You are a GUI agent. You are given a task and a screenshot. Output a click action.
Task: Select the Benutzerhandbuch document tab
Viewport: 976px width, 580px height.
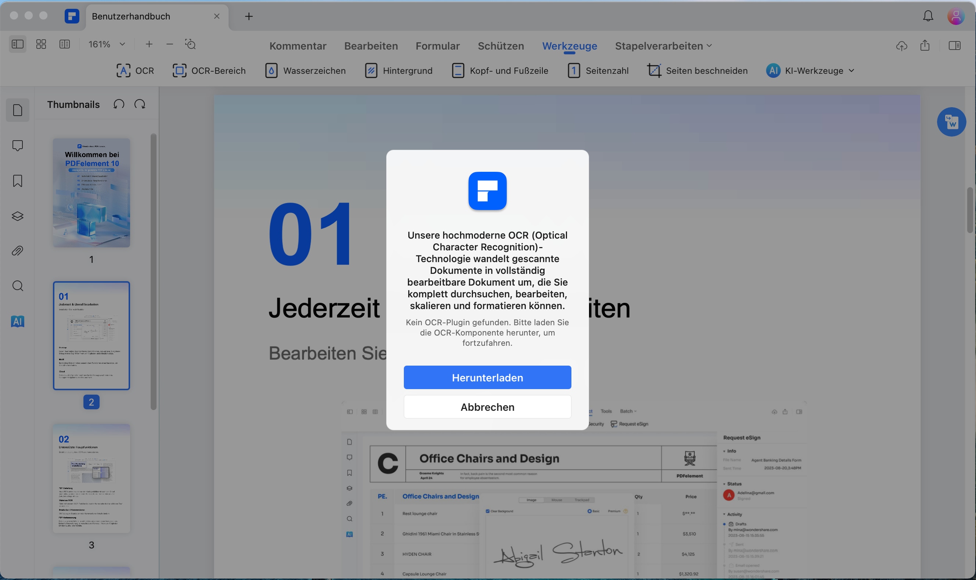click(157, 17)
